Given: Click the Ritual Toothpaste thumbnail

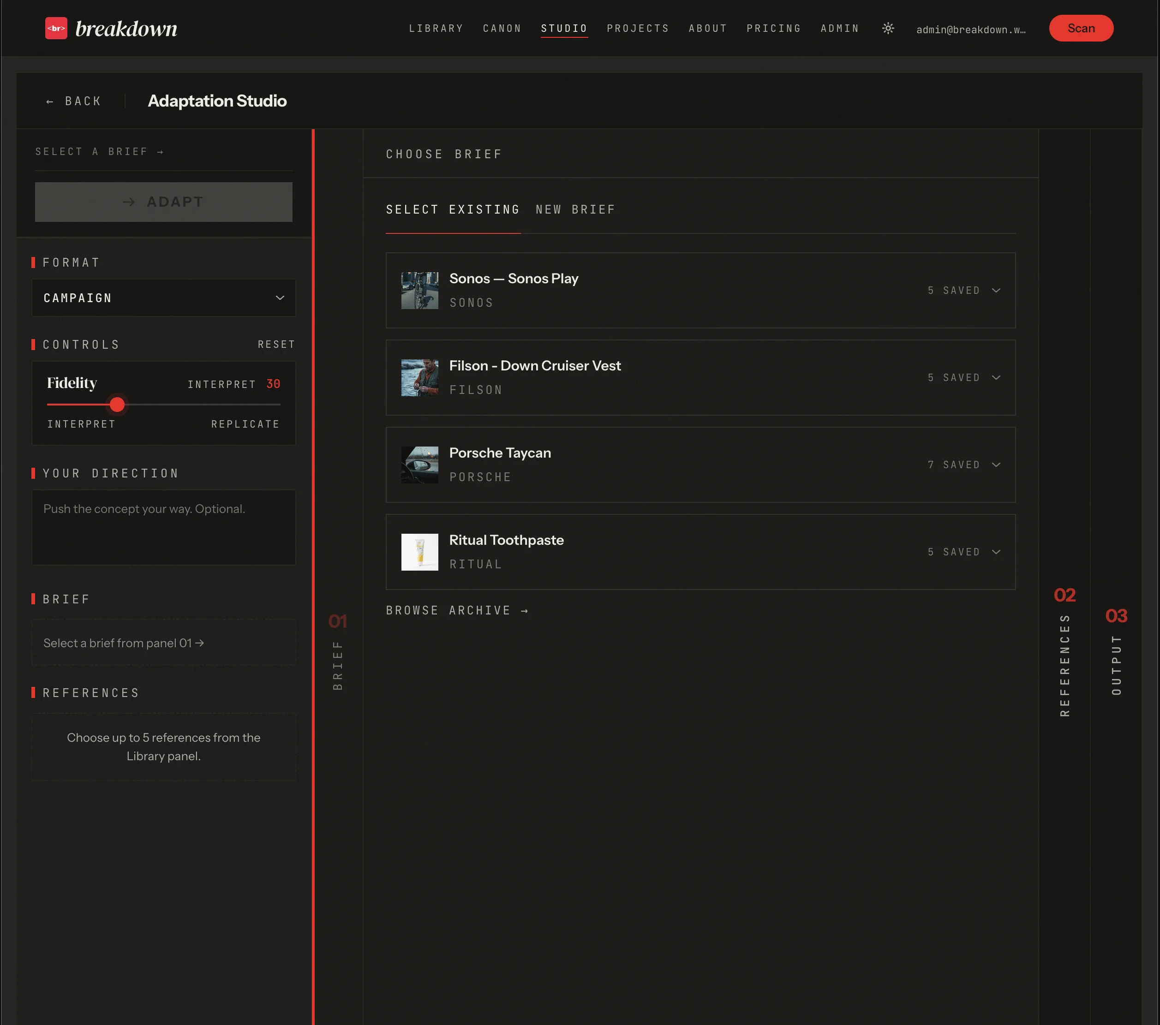Looking at the screenshot, I should click(x=419, y=553).
